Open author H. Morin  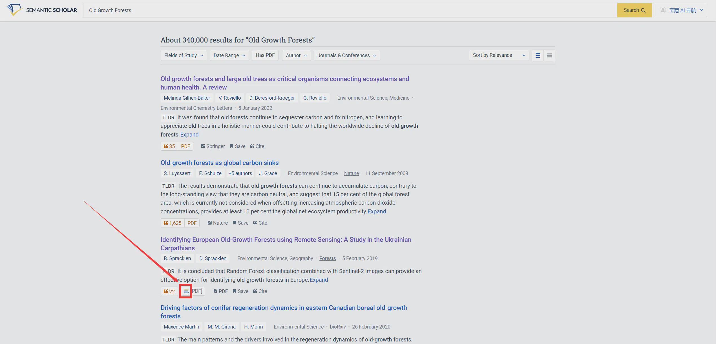pyautogui.click(x=253, y=327)
